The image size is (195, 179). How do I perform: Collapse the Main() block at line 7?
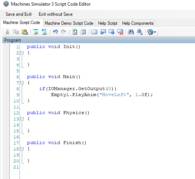tap(22, 83)
